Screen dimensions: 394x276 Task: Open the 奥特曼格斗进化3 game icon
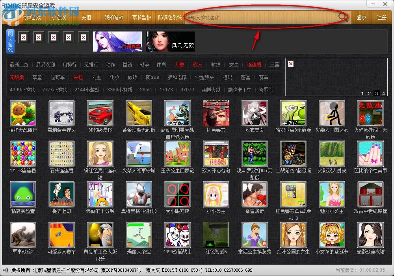click(x=139, y=194)
